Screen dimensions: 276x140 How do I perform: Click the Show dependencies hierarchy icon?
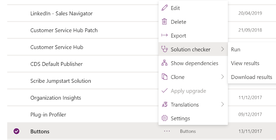[164, 63]
